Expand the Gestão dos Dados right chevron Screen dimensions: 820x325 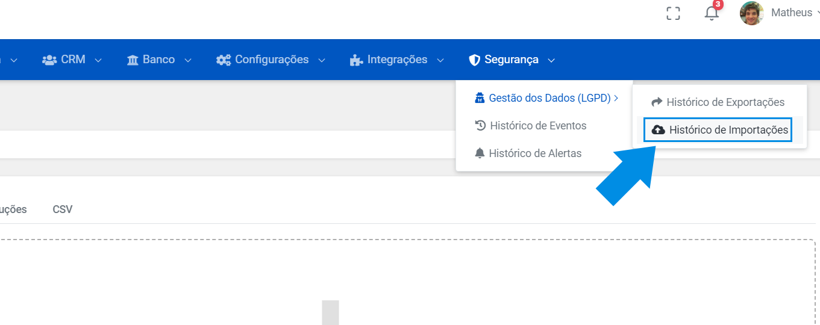tap(616, 98)
